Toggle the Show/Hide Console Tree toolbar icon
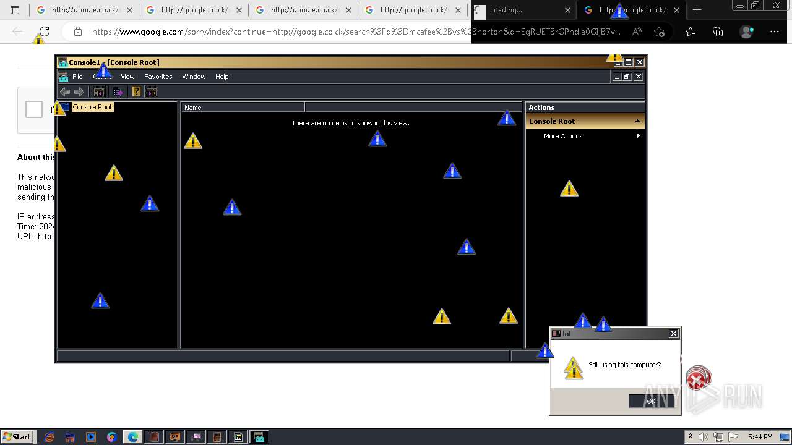This screenshot has width=792, height=445. pyautogui.click(x=99, y=92)
